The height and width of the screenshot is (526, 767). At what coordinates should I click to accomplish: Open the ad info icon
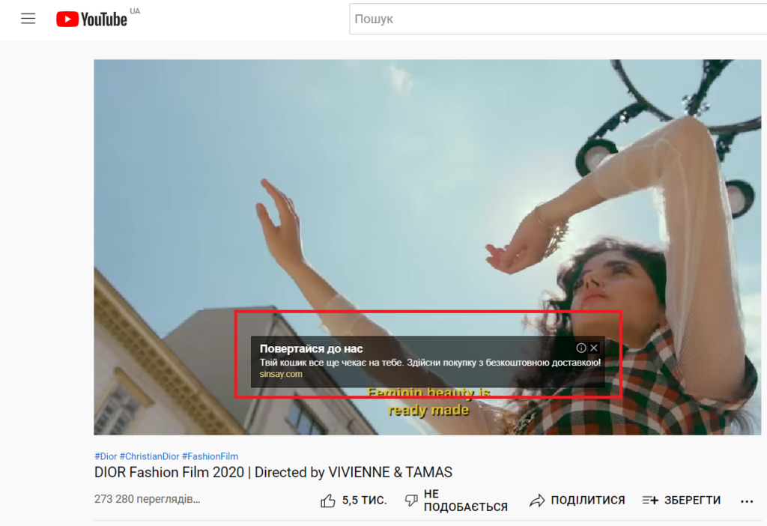point(581,348)
